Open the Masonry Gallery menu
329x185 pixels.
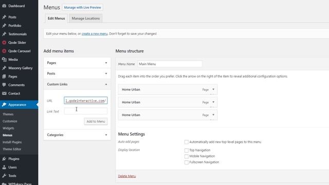click(x=21, y=68)
